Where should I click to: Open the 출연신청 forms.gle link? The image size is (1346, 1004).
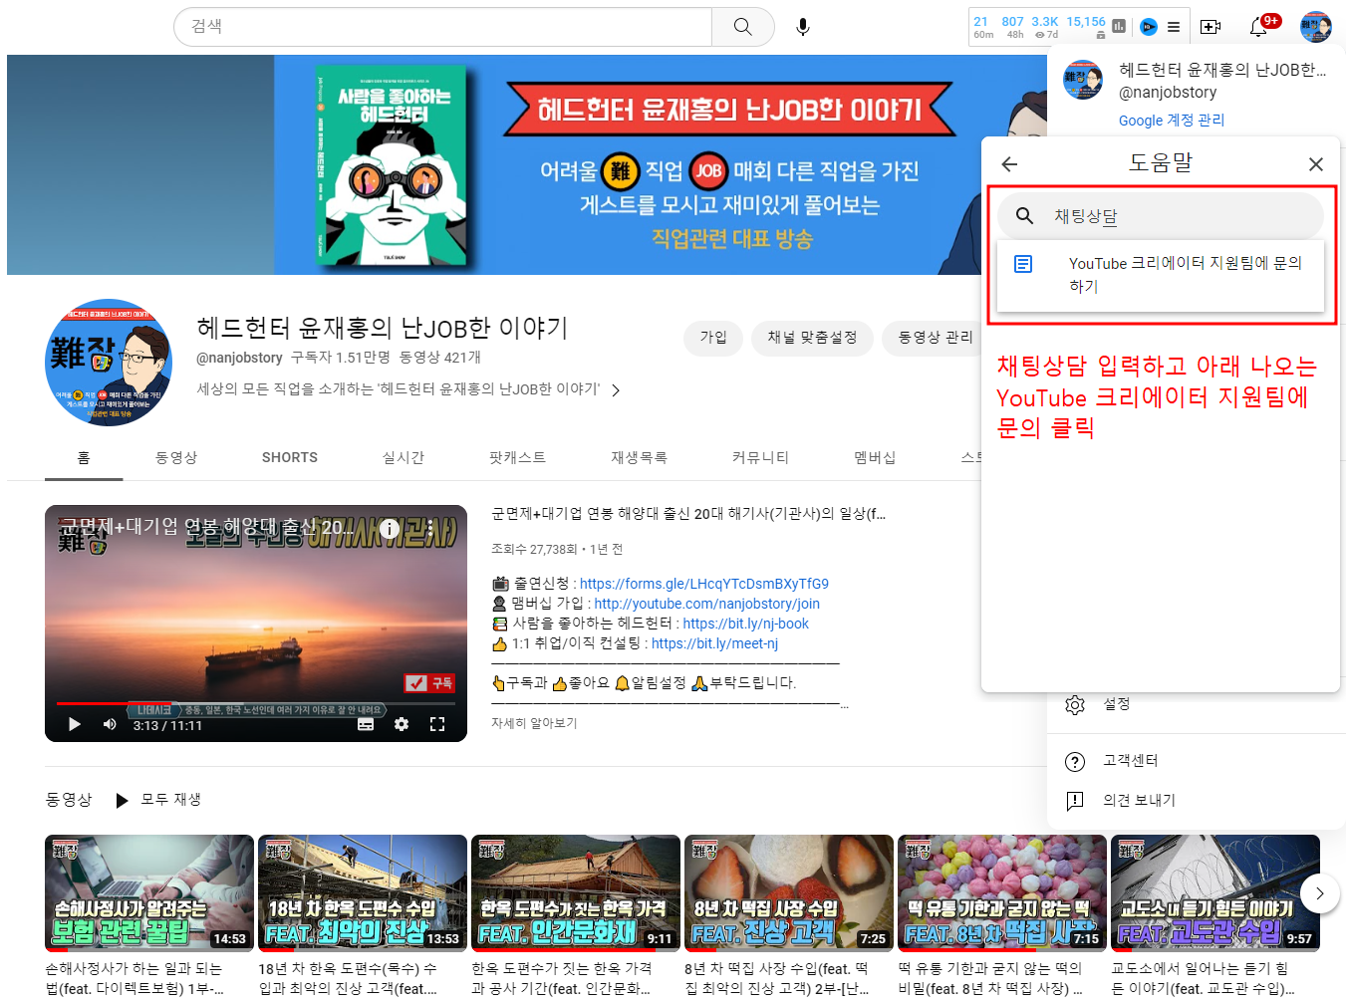click(704, 584)
